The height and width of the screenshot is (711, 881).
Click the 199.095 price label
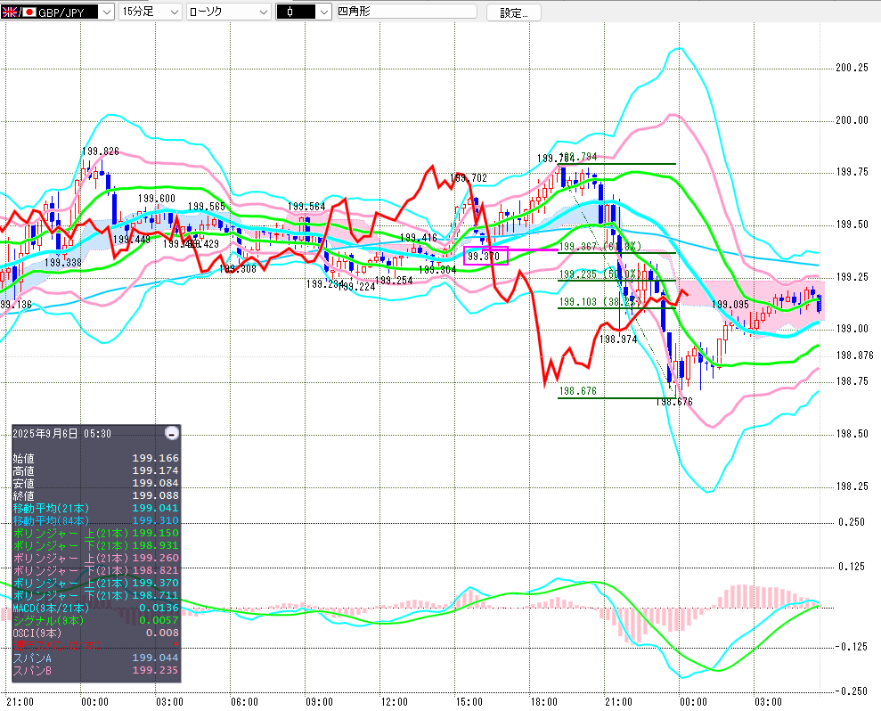point(730,304)
